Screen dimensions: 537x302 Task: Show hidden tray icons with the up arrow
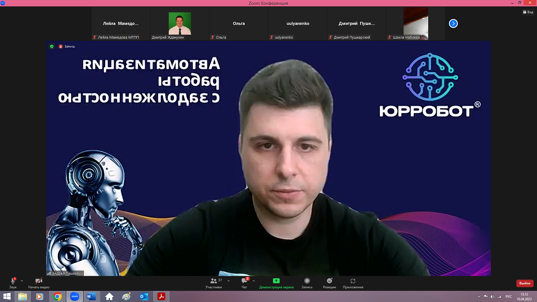click(479, 296)
